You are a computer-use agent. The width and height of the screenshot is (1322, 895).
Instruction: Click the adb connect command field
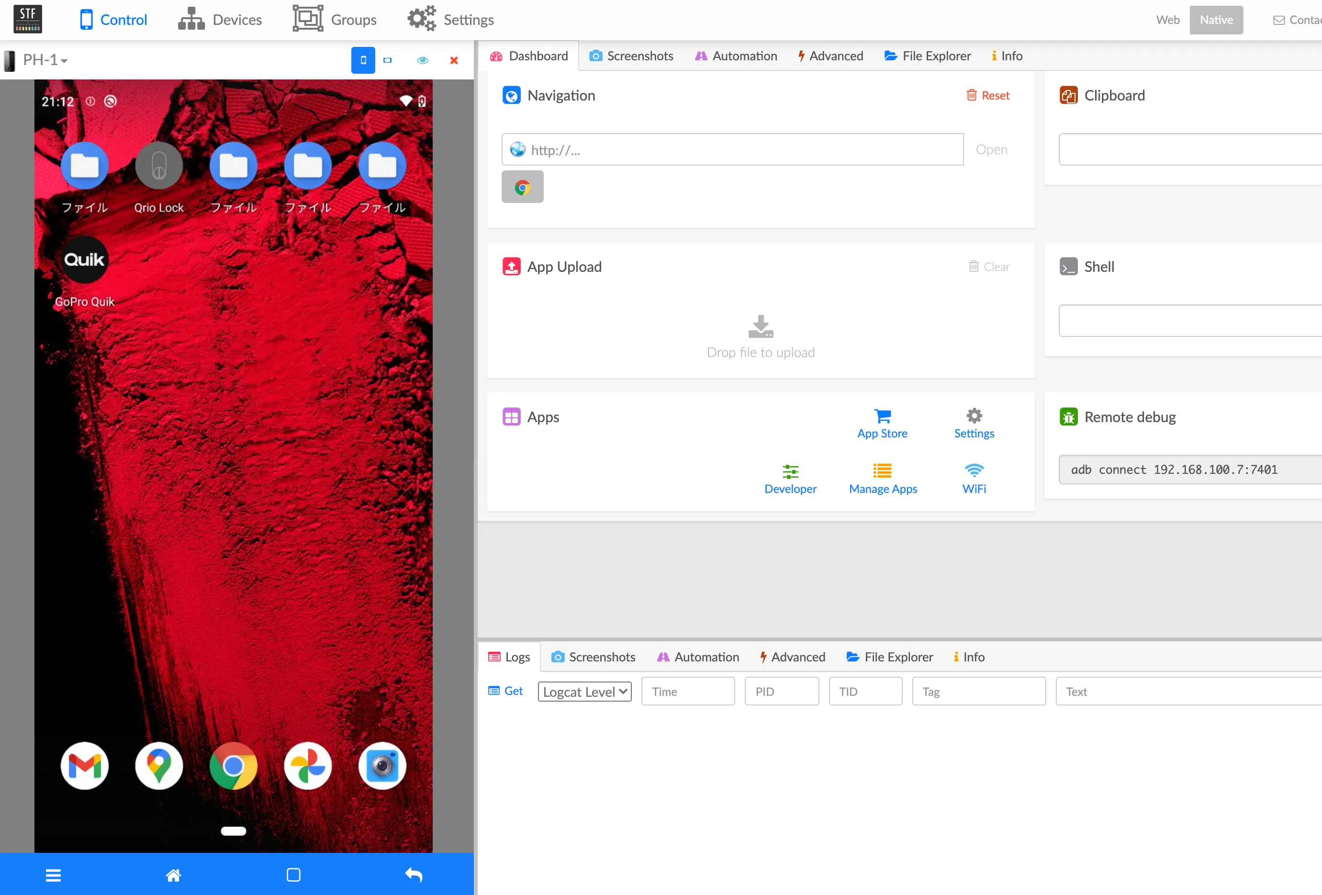coord(1189,470)
